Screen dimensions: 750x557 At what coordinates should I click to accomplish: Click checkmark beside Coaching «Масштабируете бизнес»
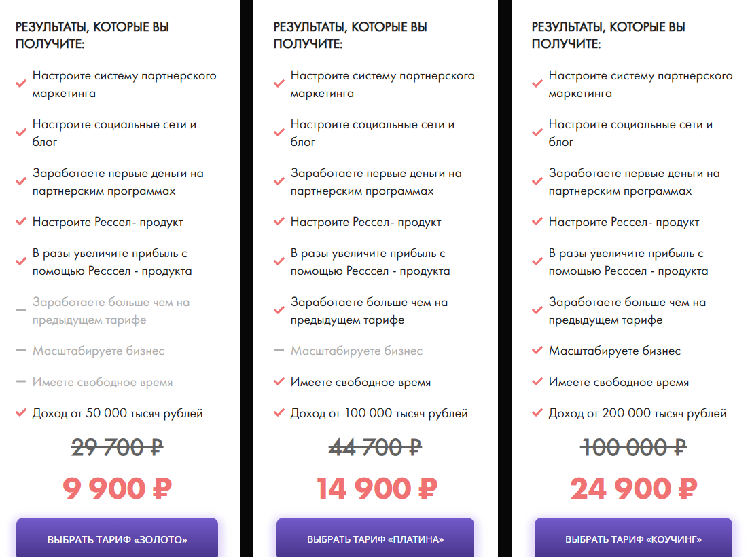pos(537,351)
